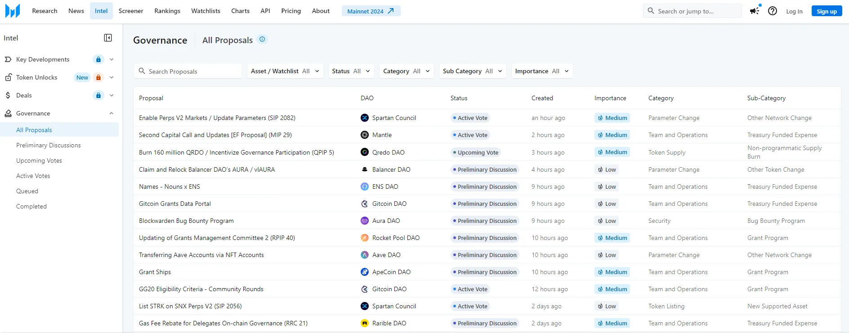This screenshot has width=849, height=333.
Task: Open the Status filter dropdown
Action: tap(351, 71)
